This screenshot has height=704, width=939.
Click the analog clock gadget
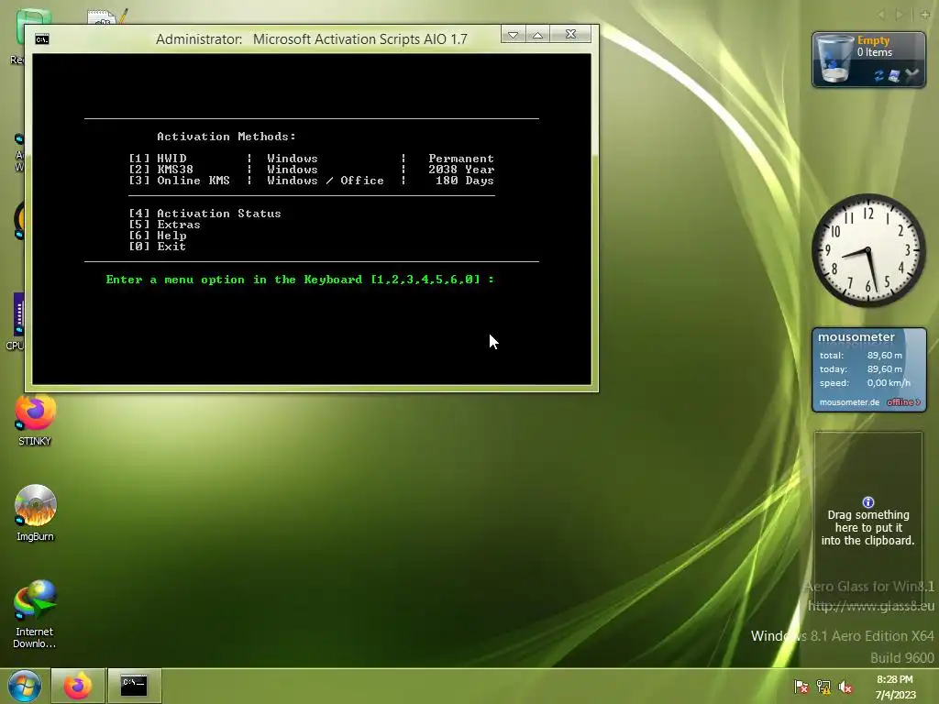pos(868,250)
